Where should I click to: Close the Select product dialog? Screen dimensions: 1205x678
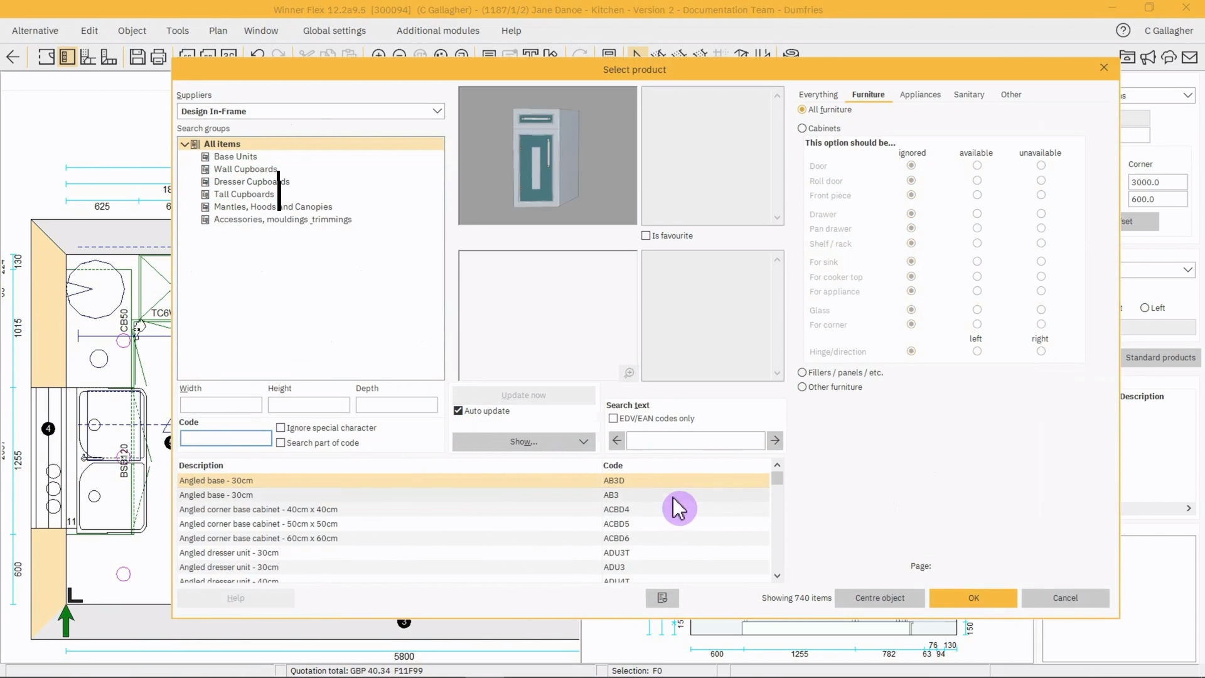(x=1104, y=68)
